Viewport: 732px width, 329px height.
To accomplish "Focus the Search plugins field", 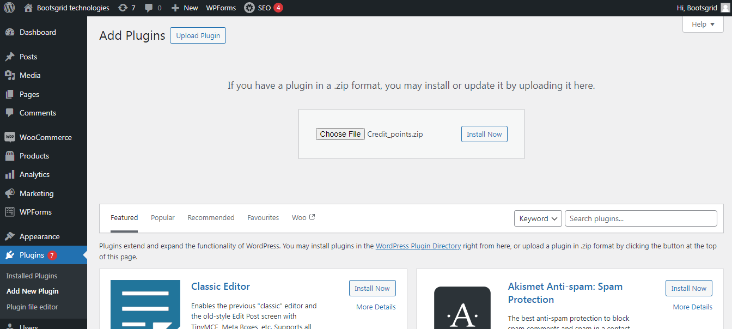I will pos(641,218).
